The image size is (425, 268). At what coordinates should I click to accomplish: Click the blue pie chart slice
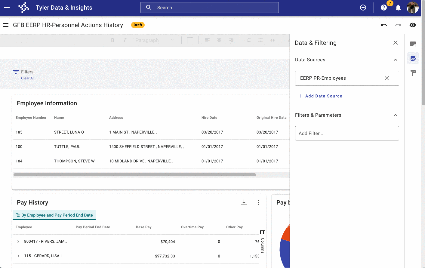[x=285, y=253]
